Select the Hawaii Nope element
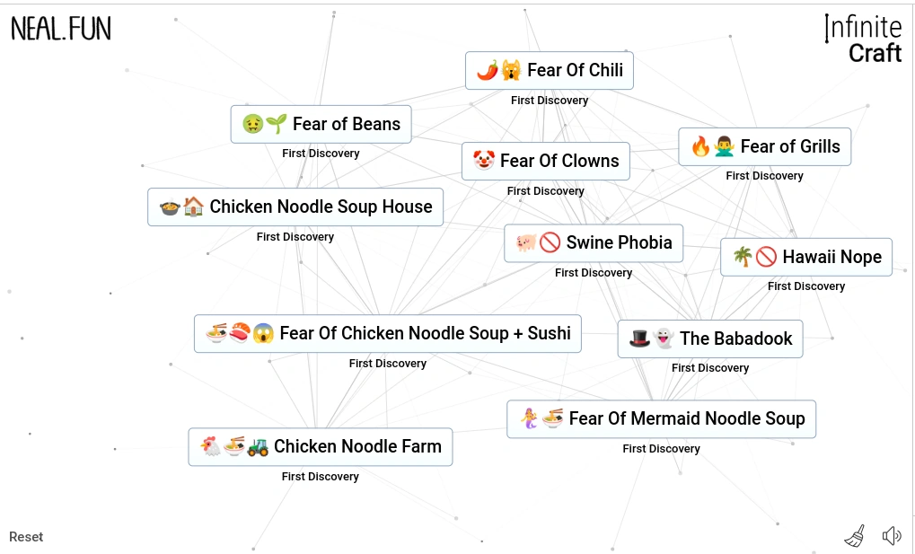915x554 pixels. point(806,257)
